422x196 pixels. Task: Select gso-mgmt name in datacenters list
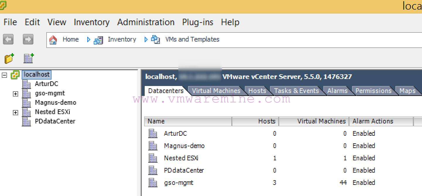tap(179, 183)
